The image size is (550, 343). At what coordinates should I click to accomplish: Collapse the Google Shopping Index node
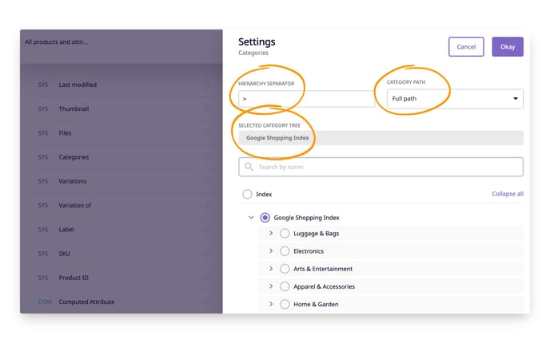[x=251, y=217]
